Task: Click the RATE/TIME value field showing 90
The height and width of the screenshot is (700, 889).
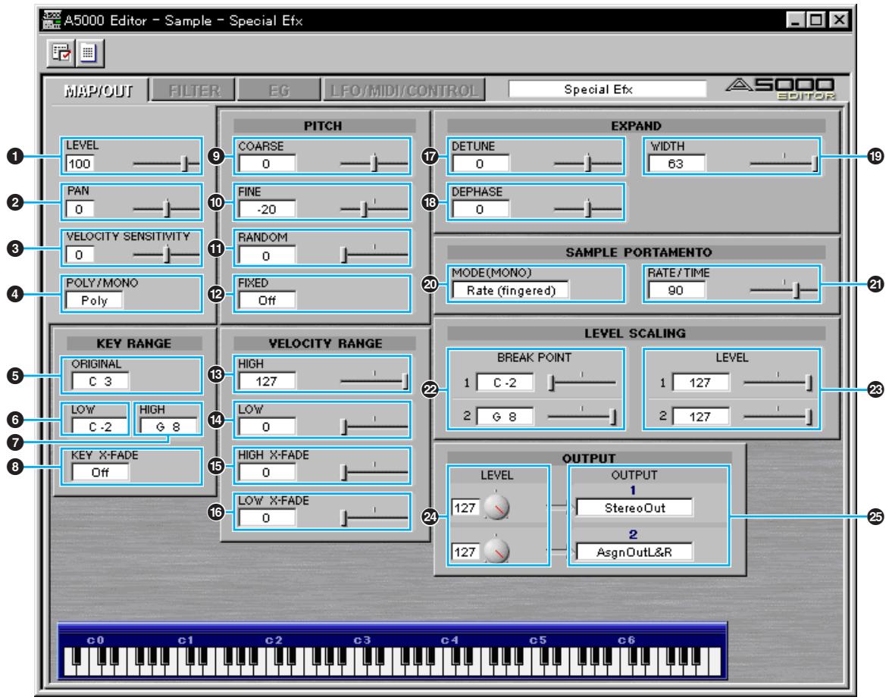Action: pos(676,290)
